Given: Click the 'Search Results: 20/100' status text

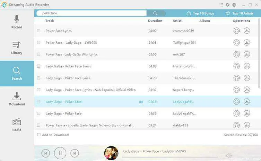Looking at the screenshot, I should tap(241, 135).
